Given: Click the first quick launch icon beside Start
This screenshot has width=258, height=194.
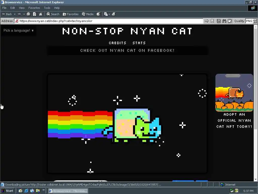Looking at the screenshot, I should click(20, 191).
